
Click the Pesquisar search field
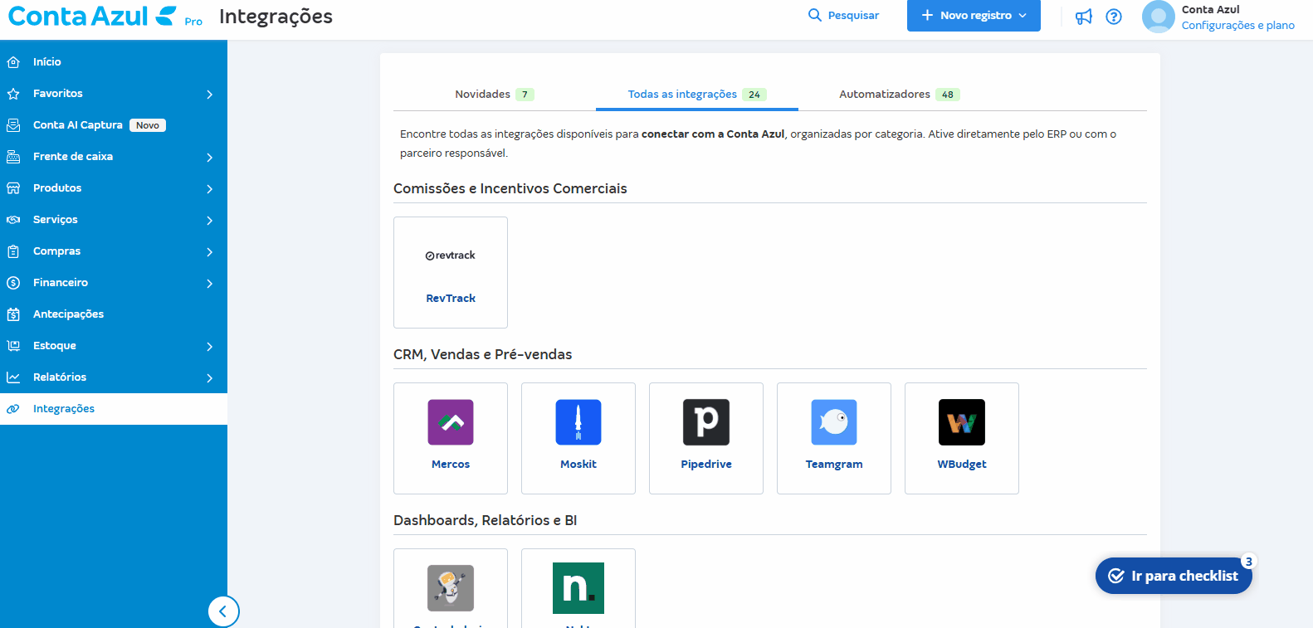[844, 16]
